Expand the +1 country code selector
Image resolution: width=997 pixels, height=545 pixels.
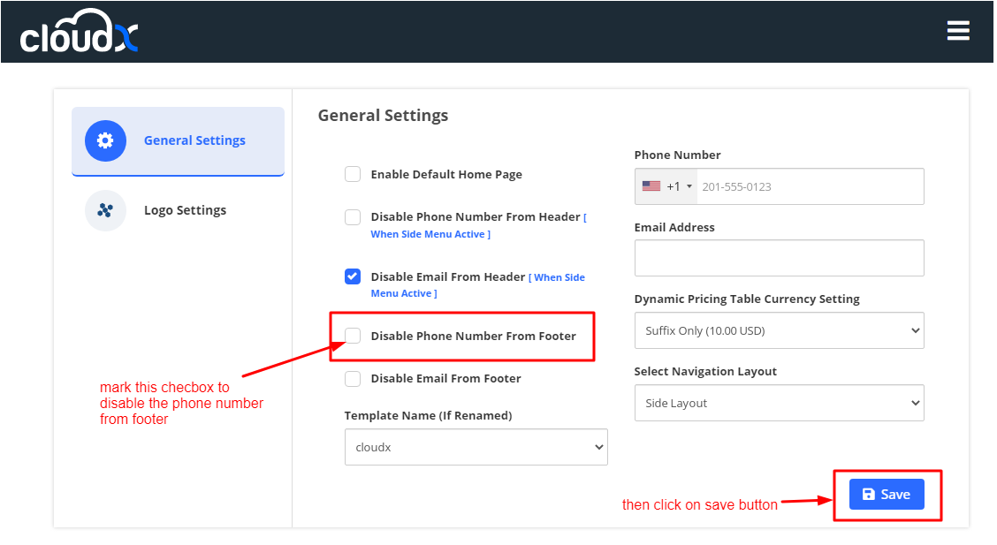679,186
